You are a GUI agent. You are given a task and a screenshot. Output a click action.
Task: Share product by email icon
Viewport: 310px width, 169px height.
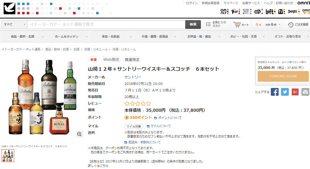(305, 92)
